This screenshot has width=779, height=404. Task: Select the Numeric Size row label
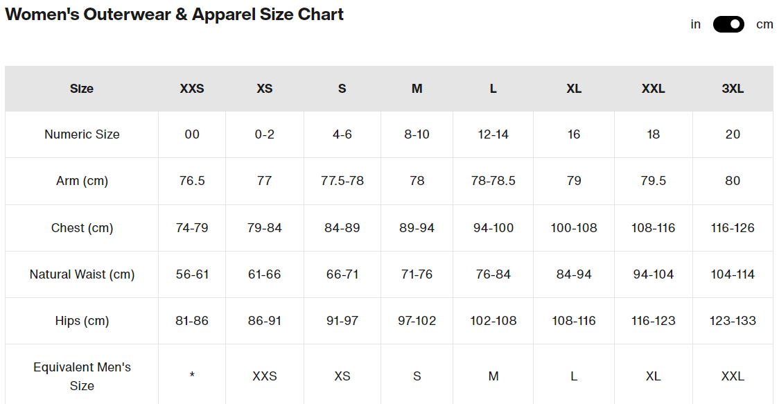pyautogui.click(x=82, y=134)
